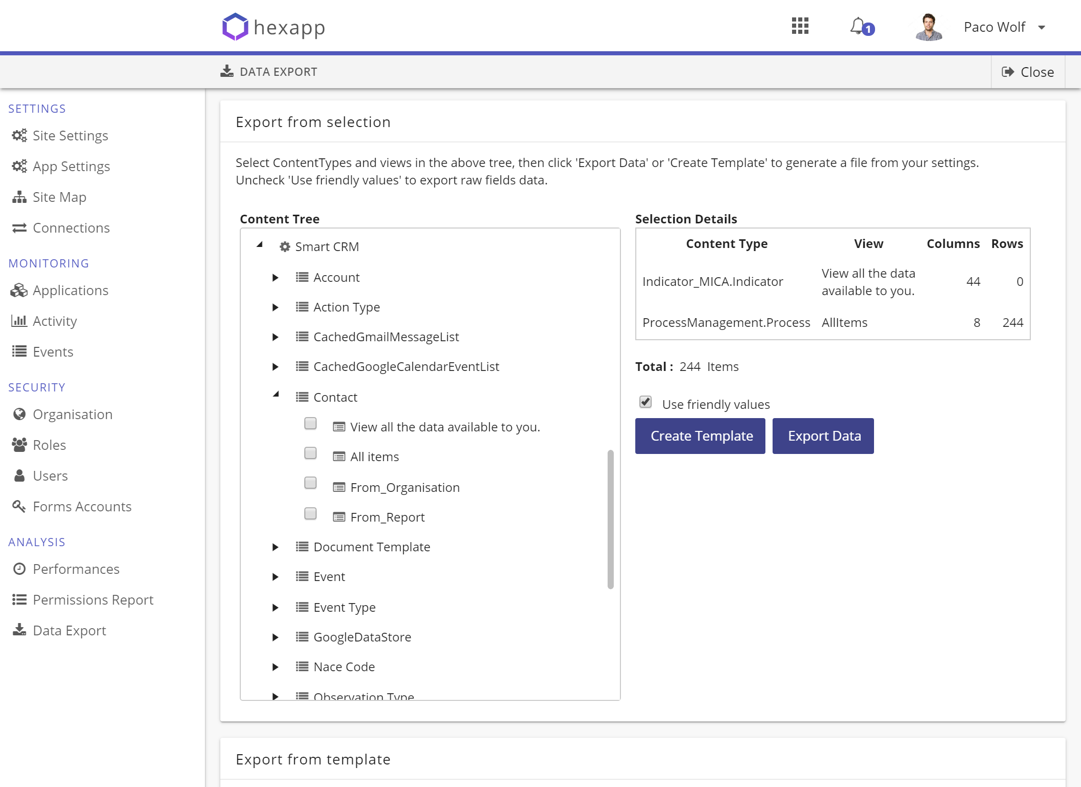The image size is (1081, 787).
Task: Select the GoogleDataStore tree label
Action: pyautogui.click(x=362, y=637)
